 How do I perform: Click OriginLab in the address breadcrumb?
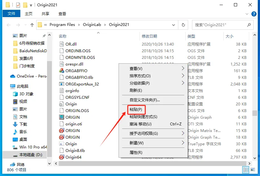pos(92,25)
